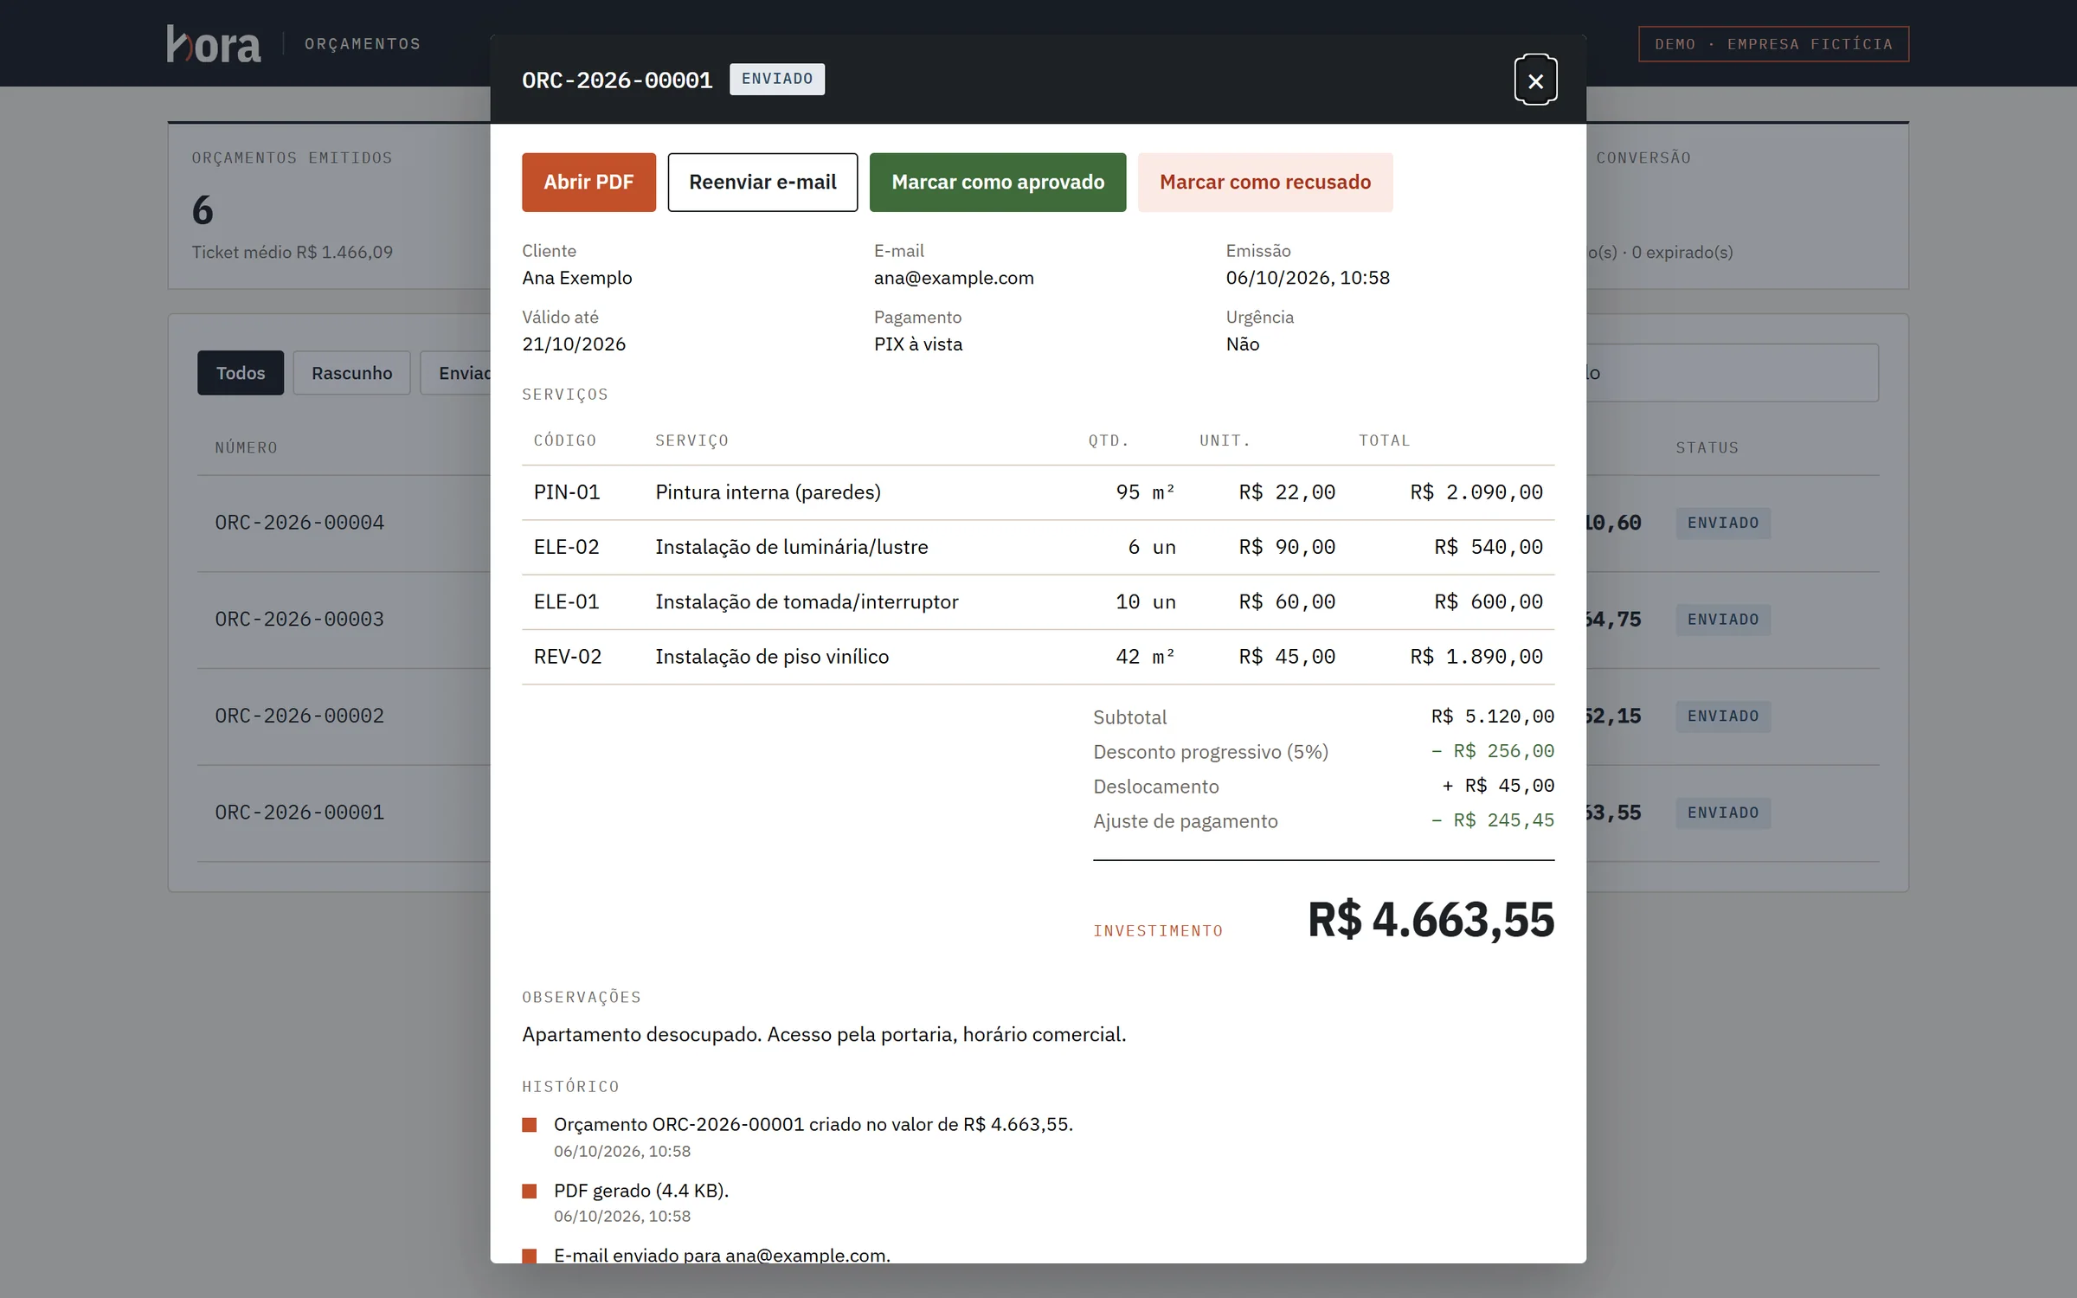Click Ticket médio R$ 1.466,09 text
Image resolution: width=2077 pixels, height=1298 pixels.
pos(292,252)
